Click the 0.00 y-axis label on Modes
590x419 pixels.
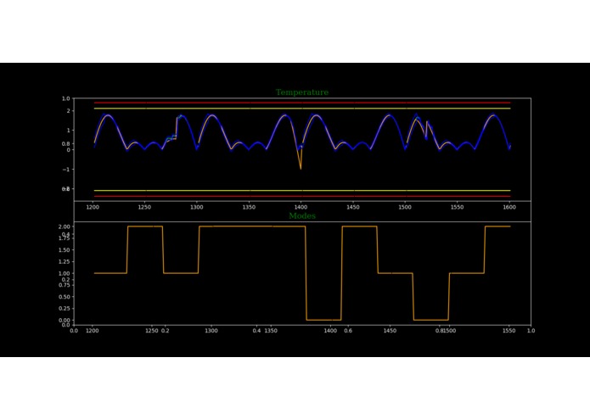coord(65,320)
